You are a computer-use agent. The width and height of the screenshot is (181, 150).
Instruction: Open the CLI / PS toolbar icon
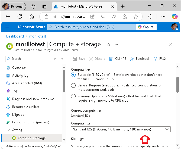click(x=111, y=59)
